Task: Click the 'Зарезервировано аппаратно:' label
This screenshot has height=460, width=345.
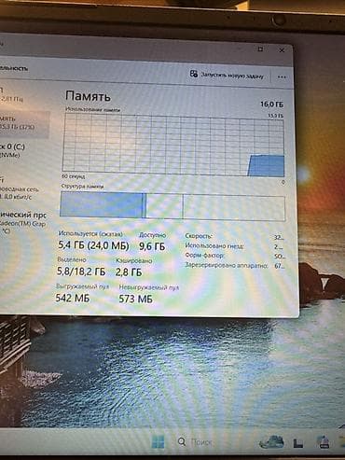Action: (227, 265)
